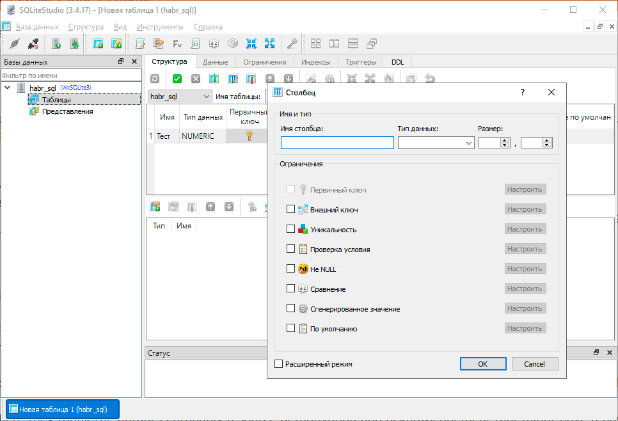This screenshot has height=421, width=618.
Task: Enable the Сравнение checkbox
Action: pos(290,289)
